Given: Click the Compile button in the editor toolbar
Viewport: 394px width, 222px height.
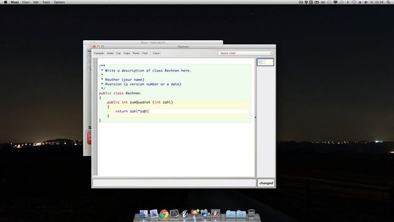Looking at the screenshot, I should 98,54.
